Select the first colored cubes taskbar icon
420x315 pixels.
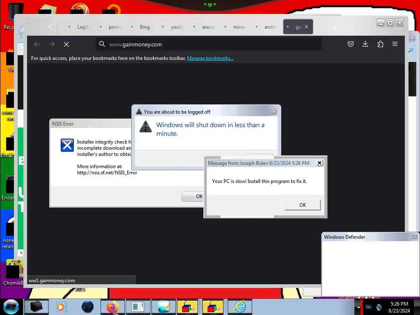tap(187, 307)
